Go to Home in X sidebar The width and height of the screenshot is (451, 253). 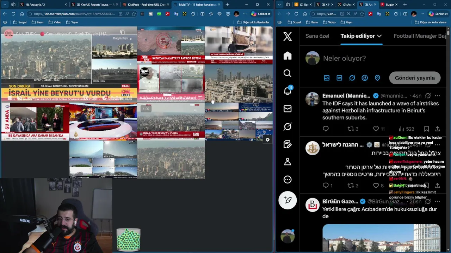[x=288, y=56]
